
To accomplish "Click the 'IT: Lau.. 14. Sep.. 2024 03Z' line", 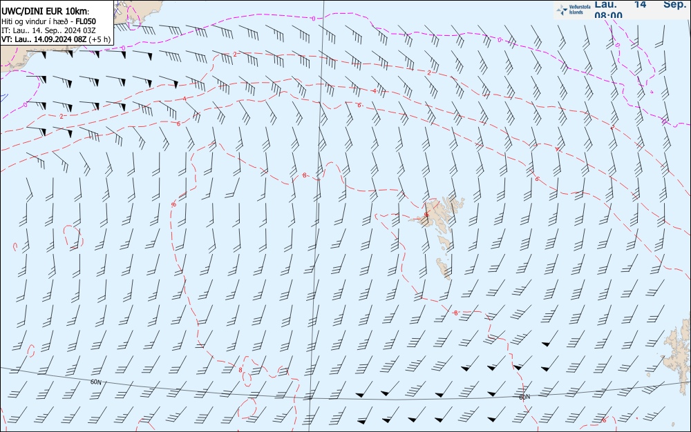I will [x=48, y=30].
